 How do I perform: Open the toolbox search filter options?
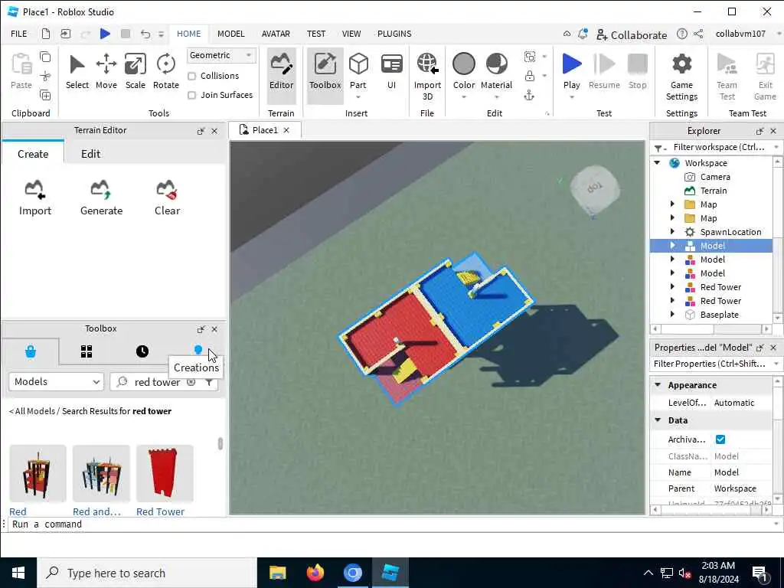pos(209,382)
